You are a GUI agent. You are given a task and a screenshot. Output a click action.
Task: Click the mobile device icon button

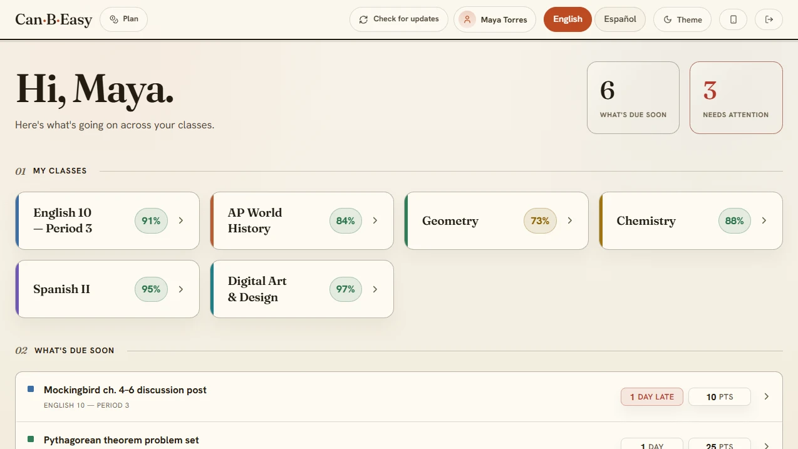point(733,19)
